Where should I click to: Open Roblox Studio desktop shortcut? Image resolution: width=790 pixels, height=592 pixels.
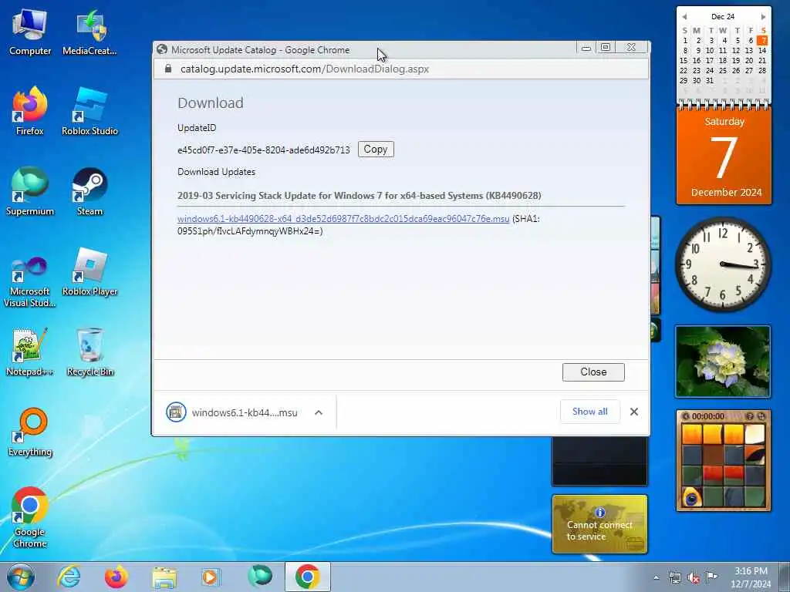(x=89, y=111)
